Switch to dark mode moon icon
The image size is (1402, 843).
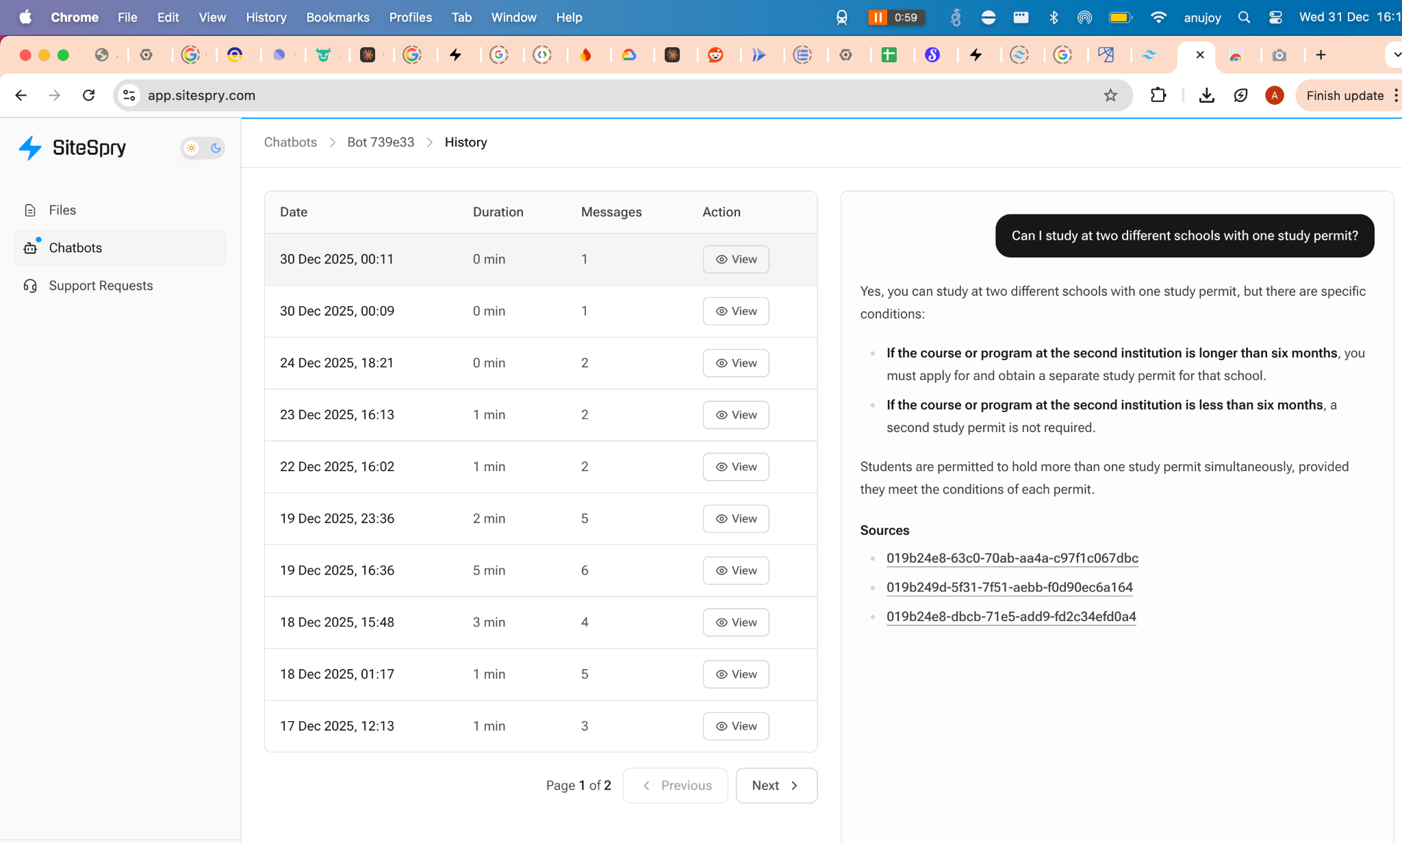216,148
